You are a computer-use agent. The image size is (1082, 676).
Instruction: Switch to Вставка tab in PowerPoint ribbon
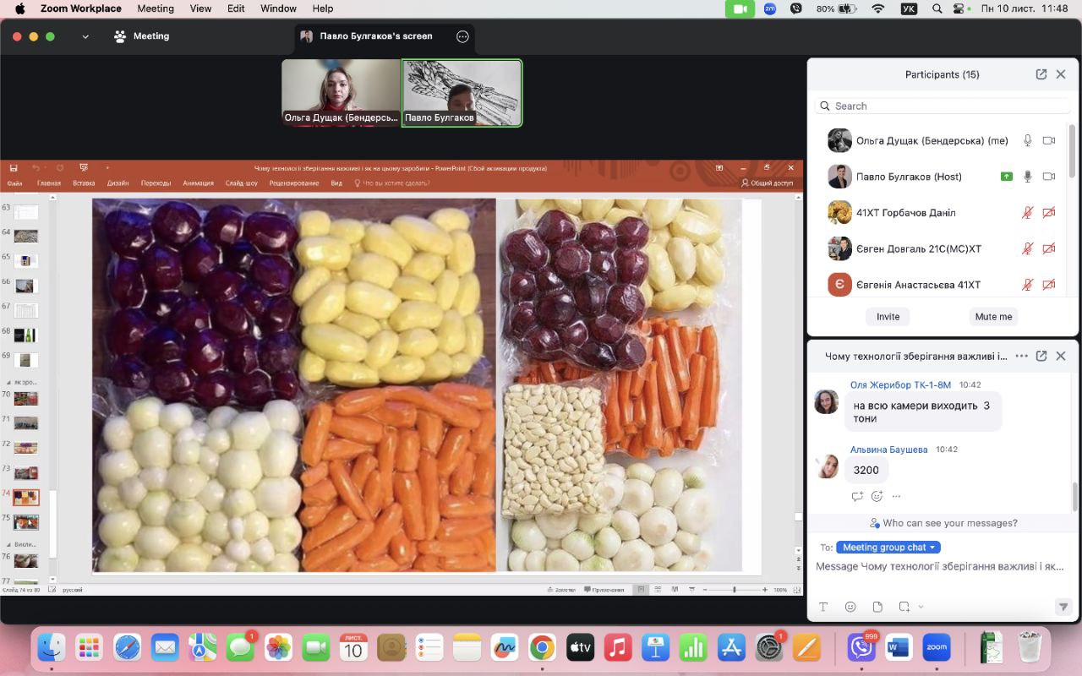click(x=84, y=183)
